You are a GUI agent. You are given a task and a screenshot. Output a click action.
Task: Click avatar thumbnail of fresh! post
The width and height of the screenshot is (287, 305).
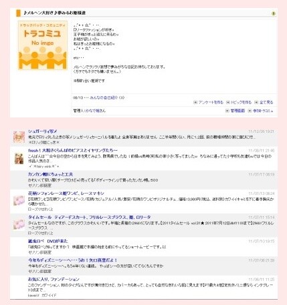tap(19, 158)
